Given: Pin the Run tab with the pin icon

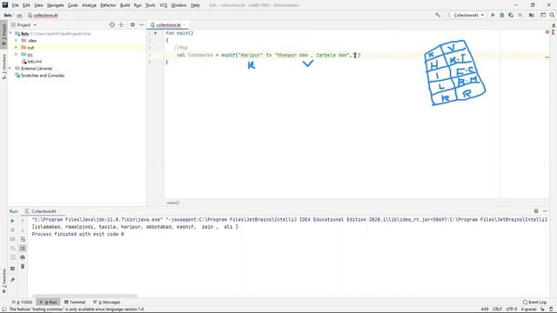Looking at the screenshot, I should [x=12, y=280].
